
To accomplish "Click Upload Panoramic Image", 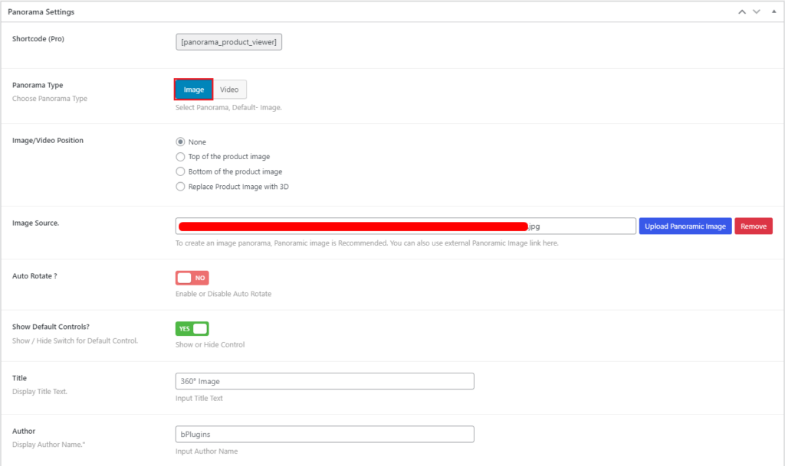I will point(685,226).
